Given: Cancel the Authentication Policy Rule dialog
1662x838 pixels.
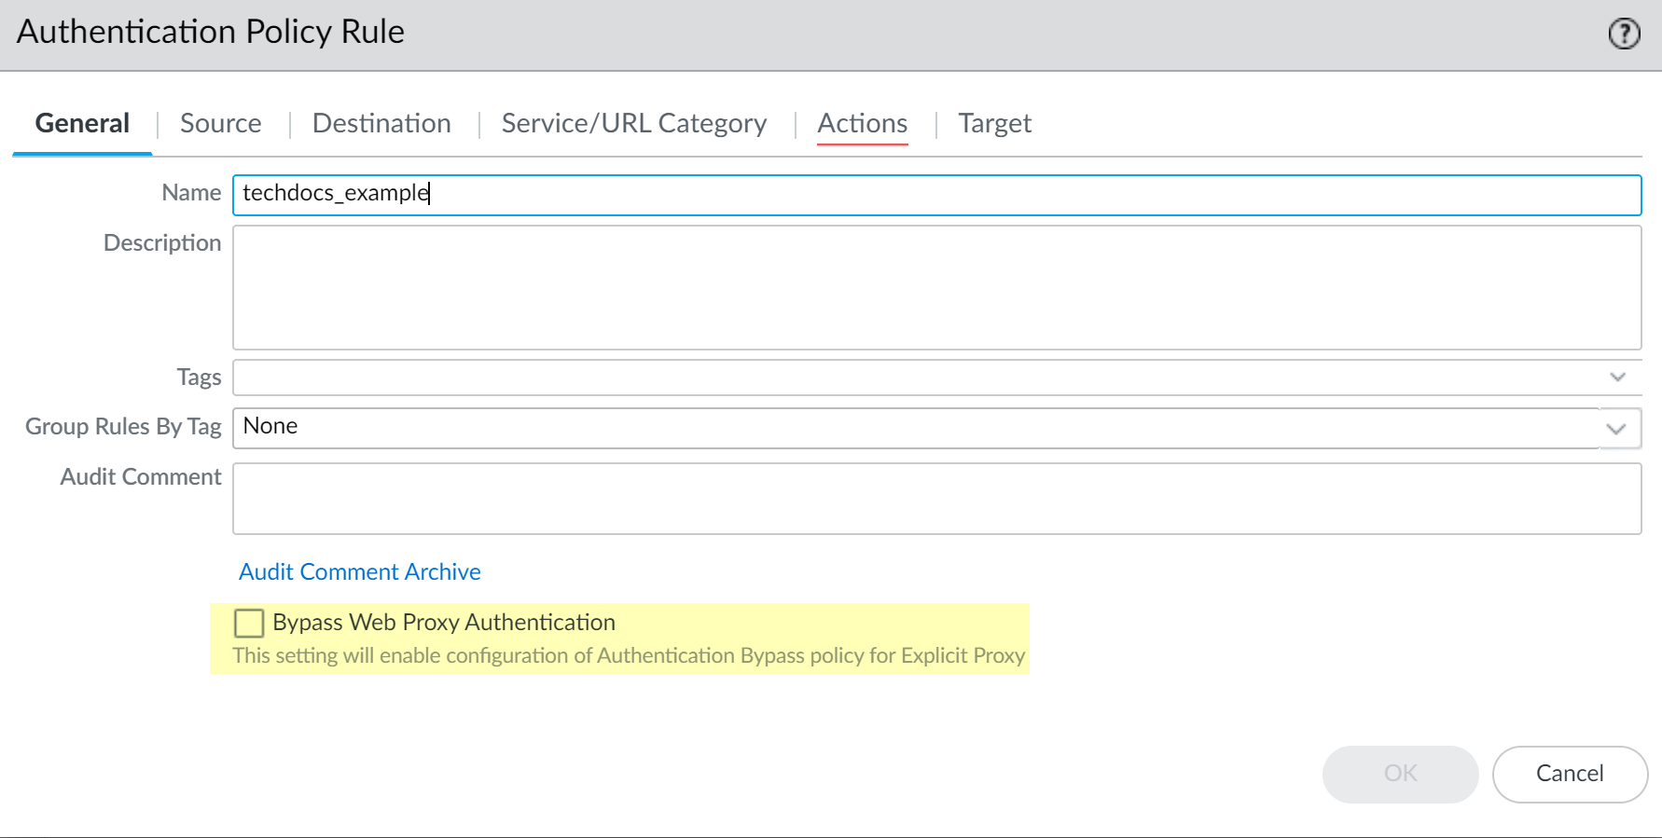Looking at the screenshot, I should (1569, 774).
